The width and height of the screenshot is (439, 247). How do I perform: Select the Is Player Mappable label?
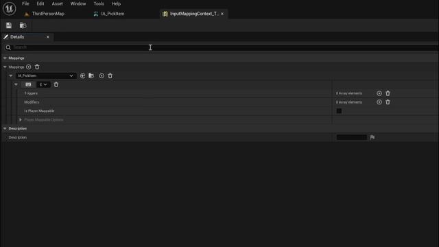click(x=39, y=111)
